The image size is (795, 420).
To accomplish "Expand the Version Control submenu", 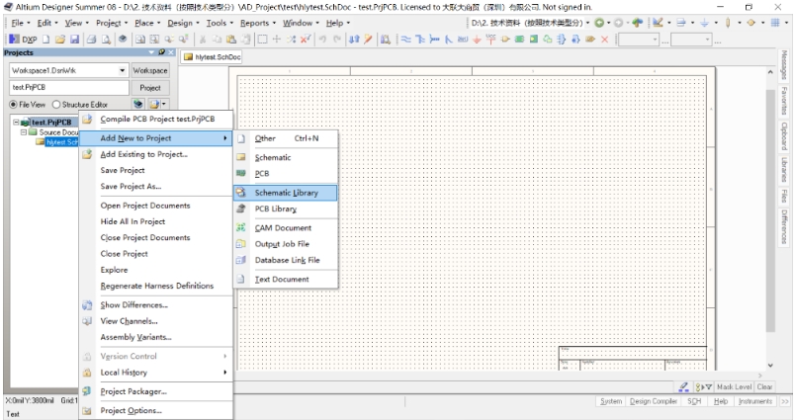I will [224, 356].
